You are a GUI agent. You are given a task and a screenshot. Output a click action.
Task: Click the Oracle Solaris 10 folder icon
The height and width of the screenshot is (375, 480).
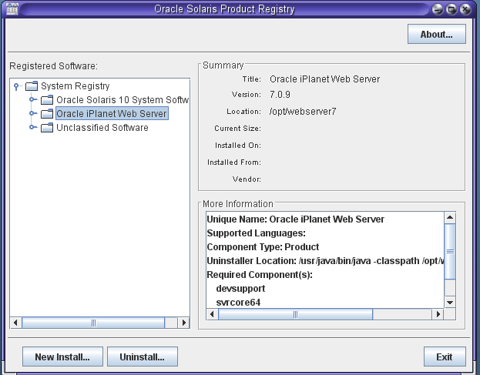(x=47, y=100)
